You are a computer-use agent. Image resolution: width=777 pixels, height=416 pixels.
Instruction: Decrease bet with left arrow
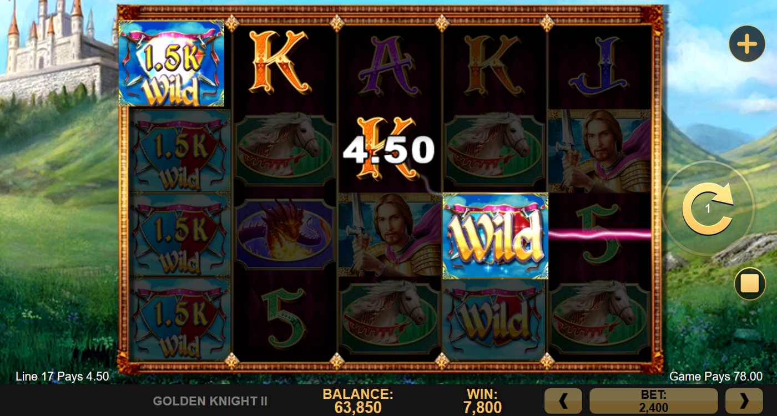(563, 400)
